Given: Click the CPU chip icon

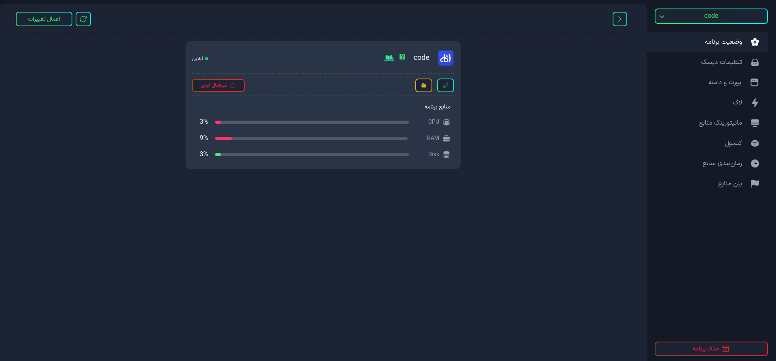Looking at the screenshot, I should [446, 122].
